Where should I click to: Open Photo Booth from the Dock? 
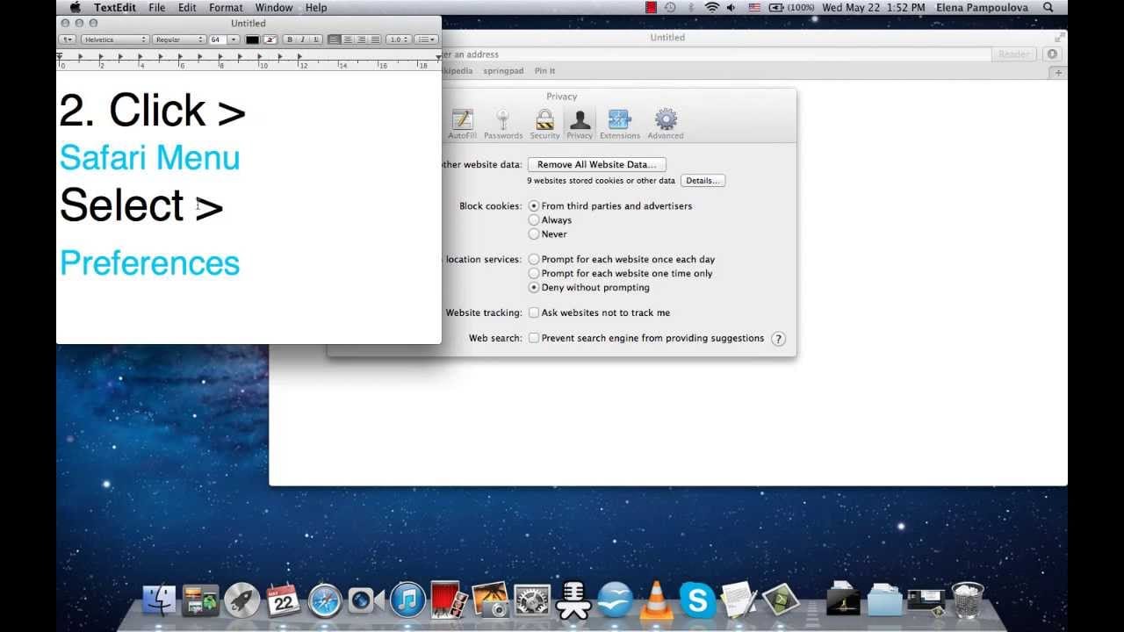click(449, 600)
